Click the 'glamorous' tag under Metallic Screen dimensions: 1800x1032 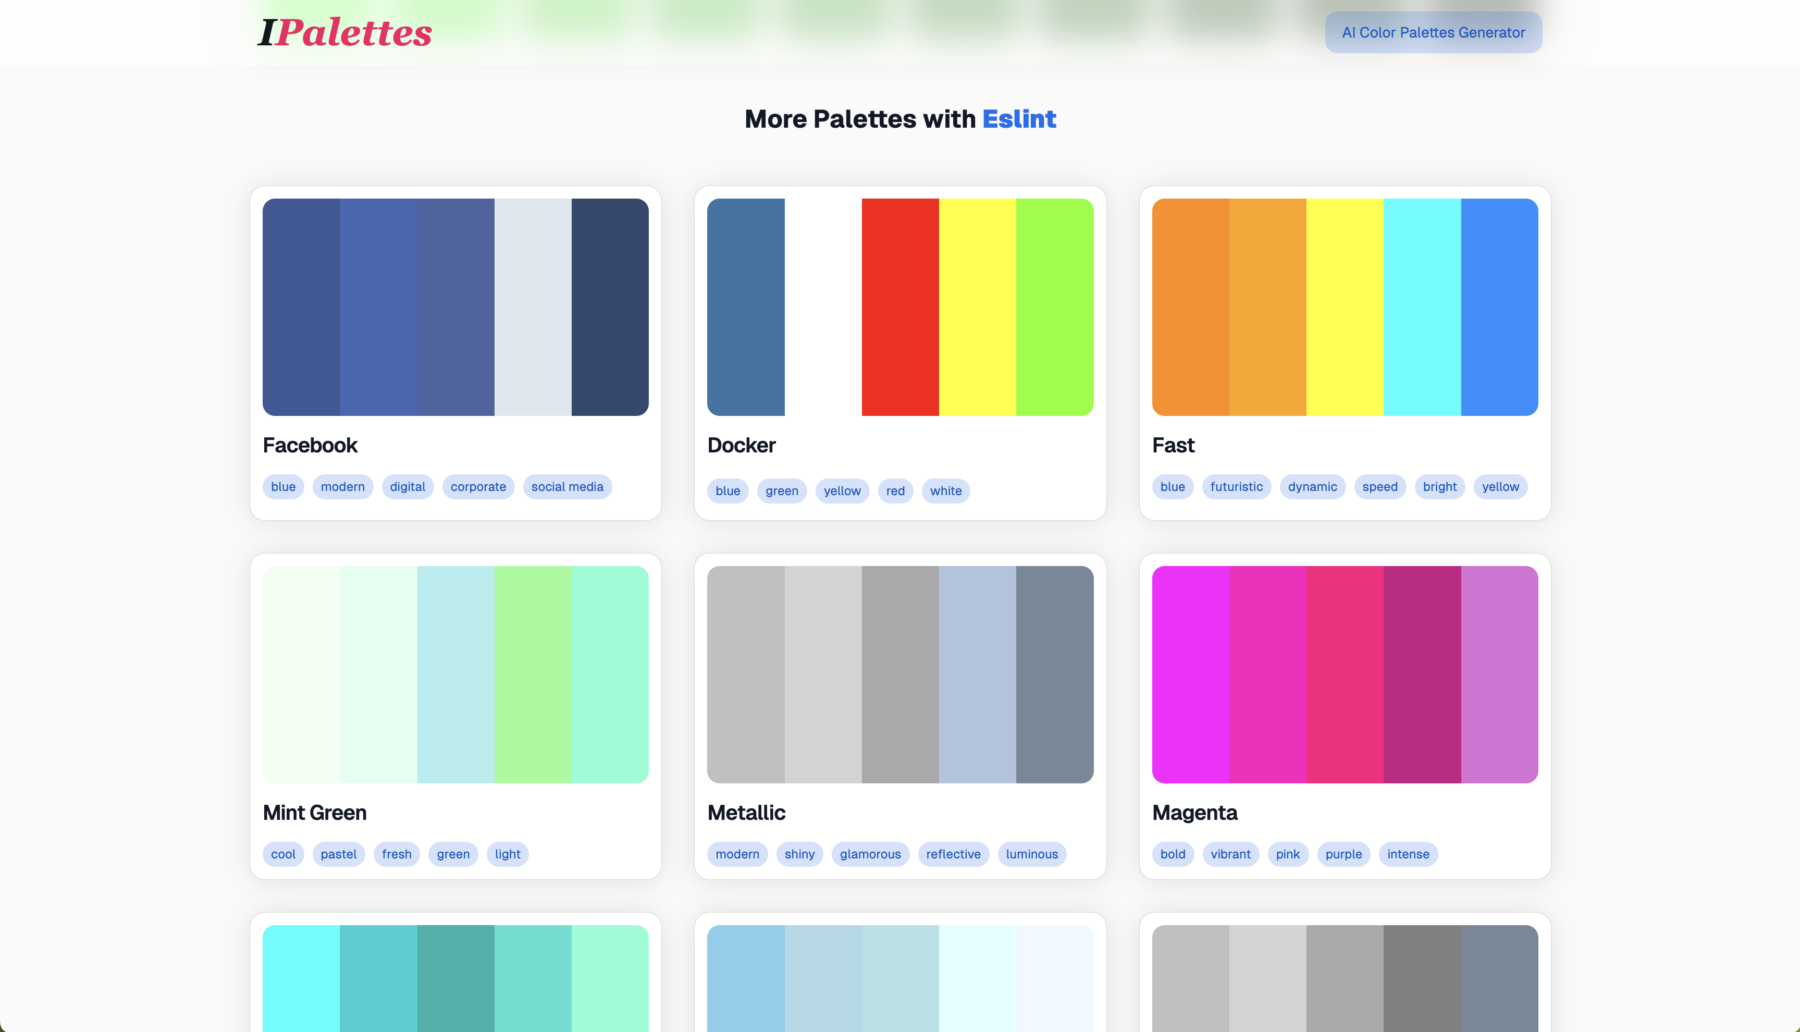870,854
